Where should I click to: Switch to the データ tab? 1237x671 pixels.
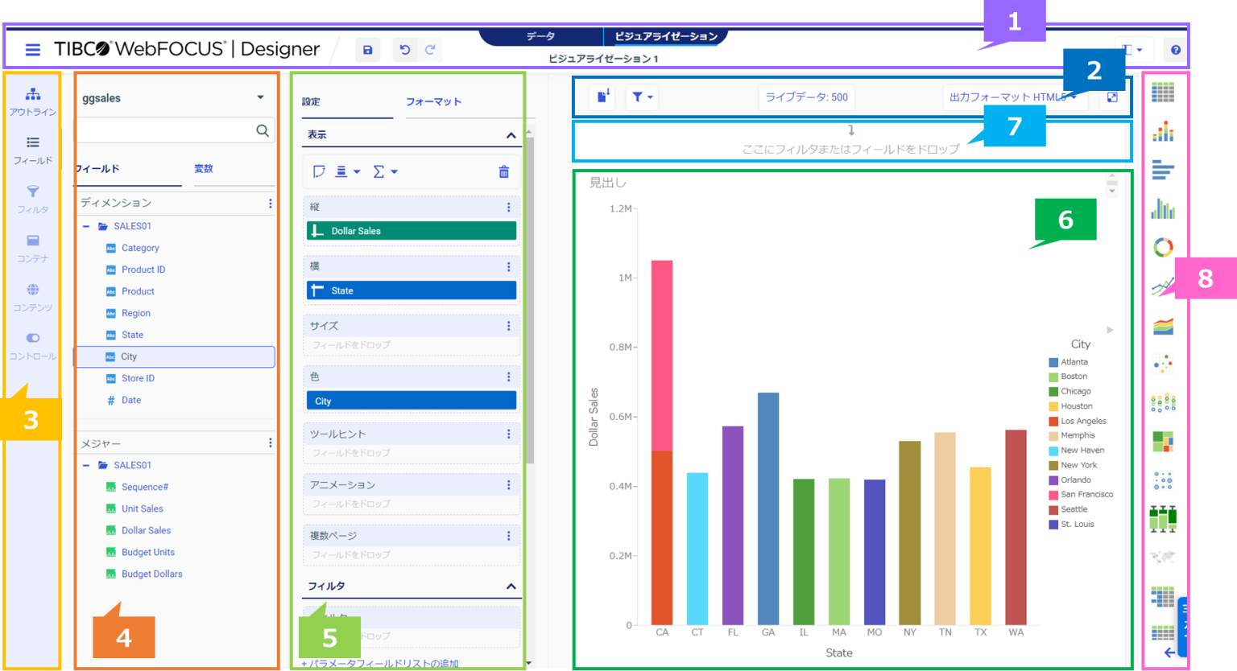click(x=540, y=35)
